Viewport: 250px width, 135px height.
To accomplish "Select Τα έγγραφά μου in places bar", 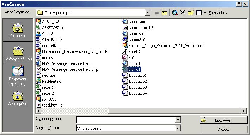I will 18,53.
